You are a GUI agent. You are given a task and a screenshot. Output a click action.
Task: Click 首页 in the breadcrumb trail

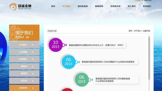click(130, 31)
